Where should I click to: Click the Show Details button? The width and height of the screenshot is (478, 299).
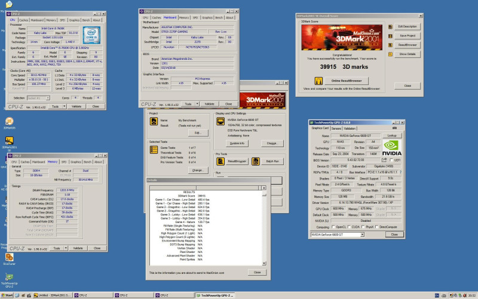pos(406,54)
